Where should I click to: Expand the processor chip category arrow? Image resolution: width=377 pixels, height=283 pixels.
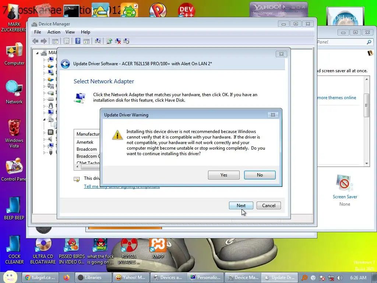click(x=44, y=132)
